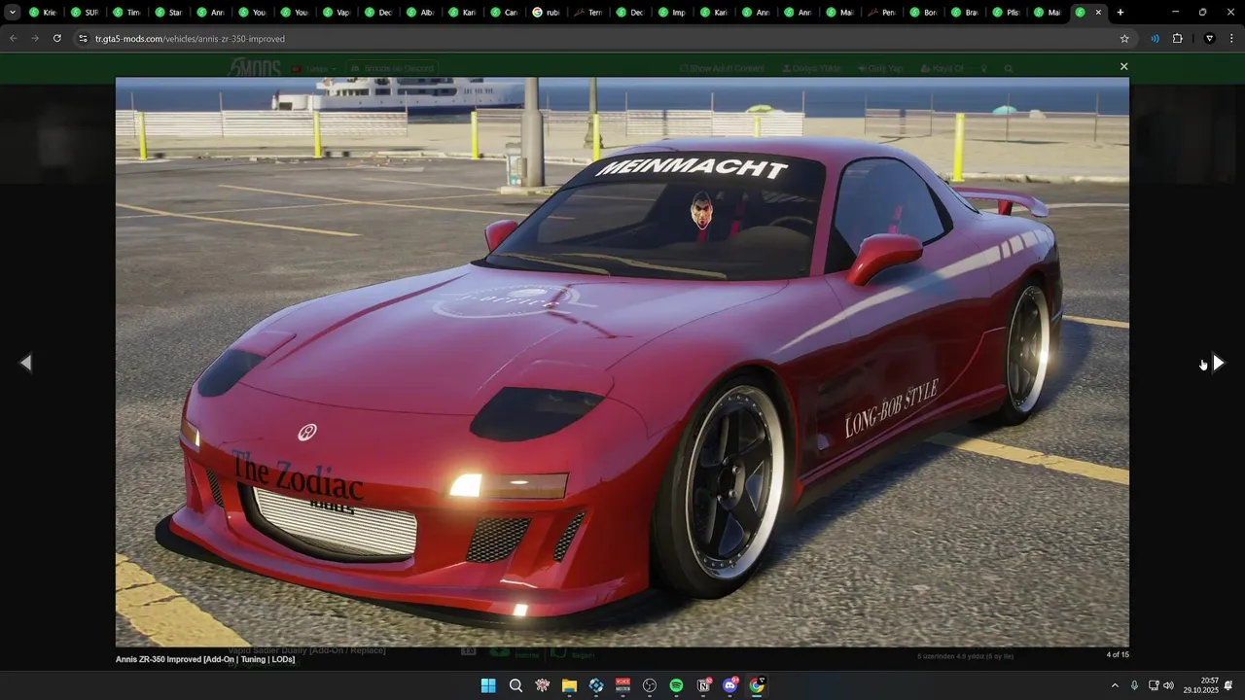Switch to the Google 'rubi' tab
The image size is (1245, 700).
pos(546,13)
